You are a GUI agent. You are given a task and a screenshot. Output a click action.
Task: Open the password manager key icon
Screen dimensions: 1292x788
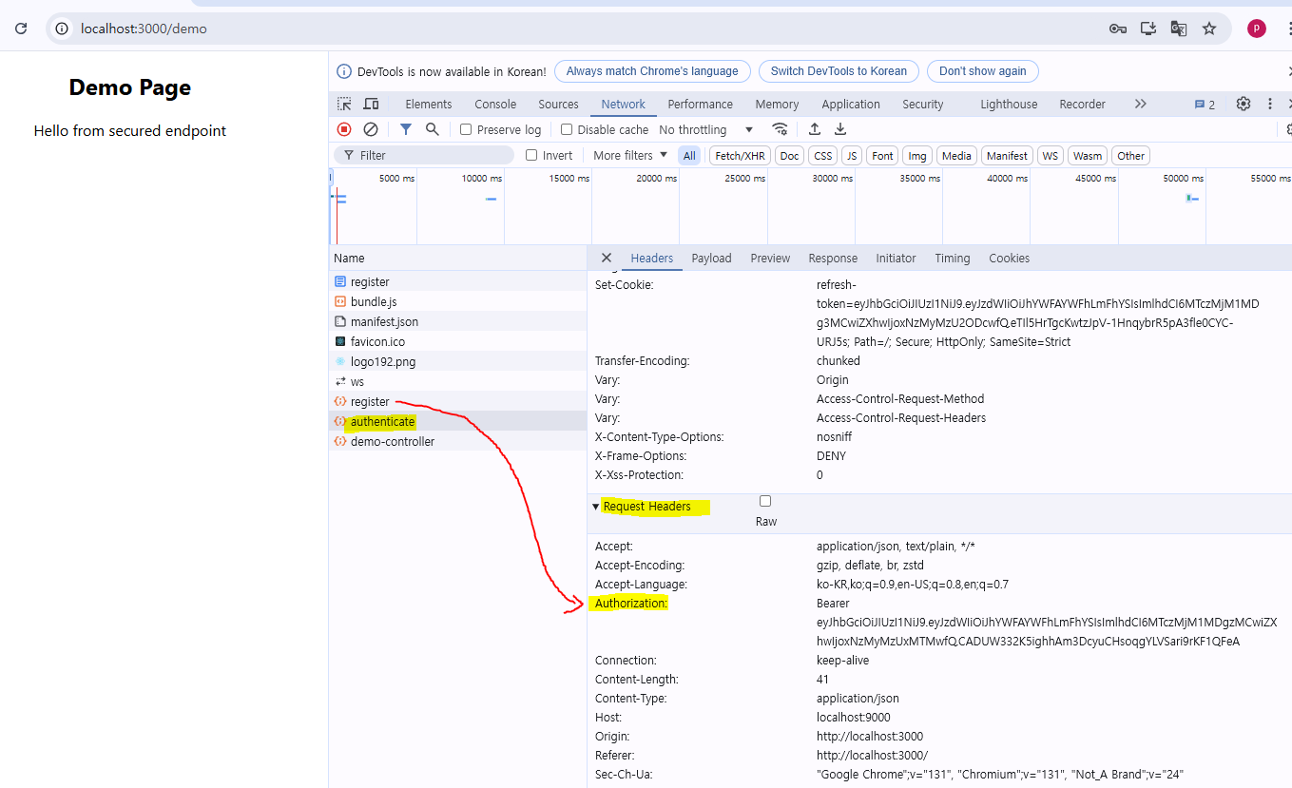coord(1118,29)
